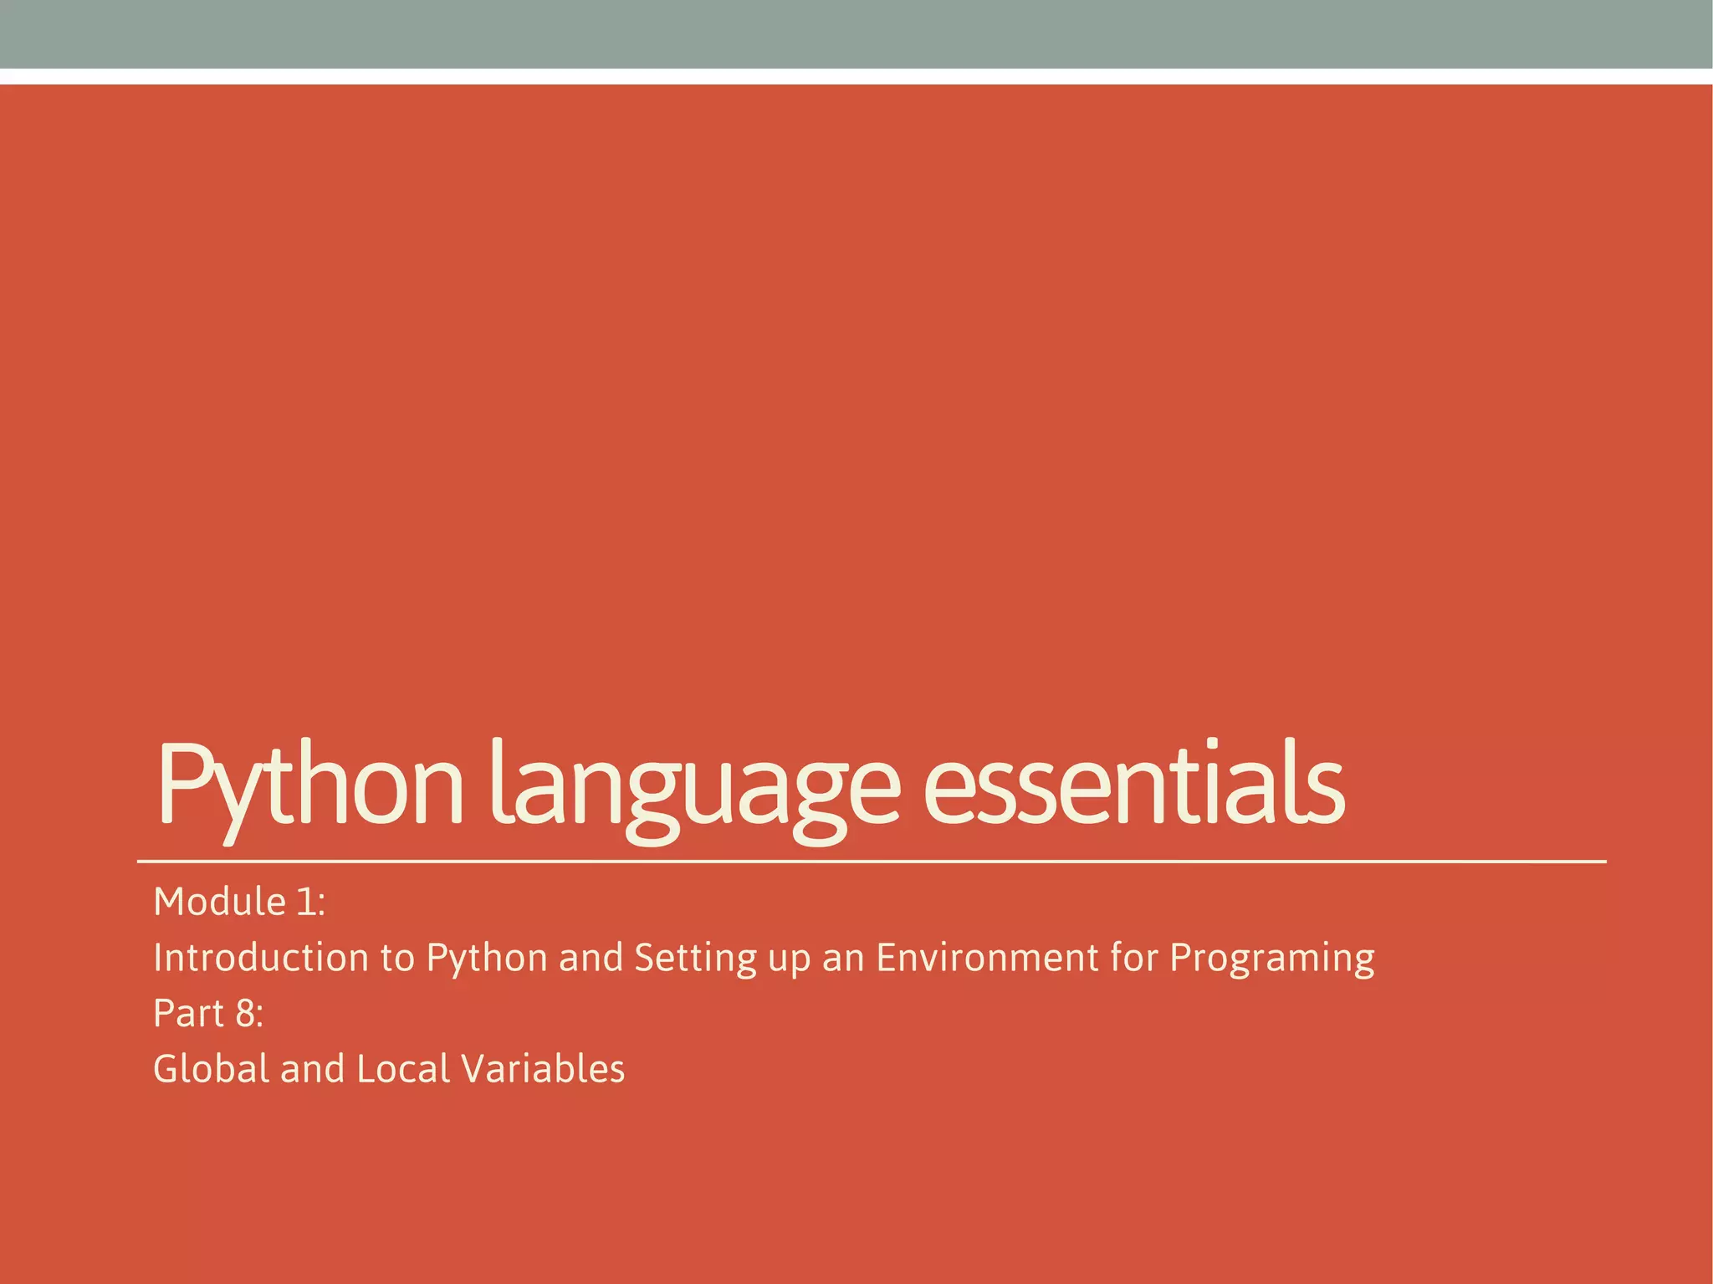Click the misspelled word 'Programing'
1713x1284 pixels.
(1271, 958)
